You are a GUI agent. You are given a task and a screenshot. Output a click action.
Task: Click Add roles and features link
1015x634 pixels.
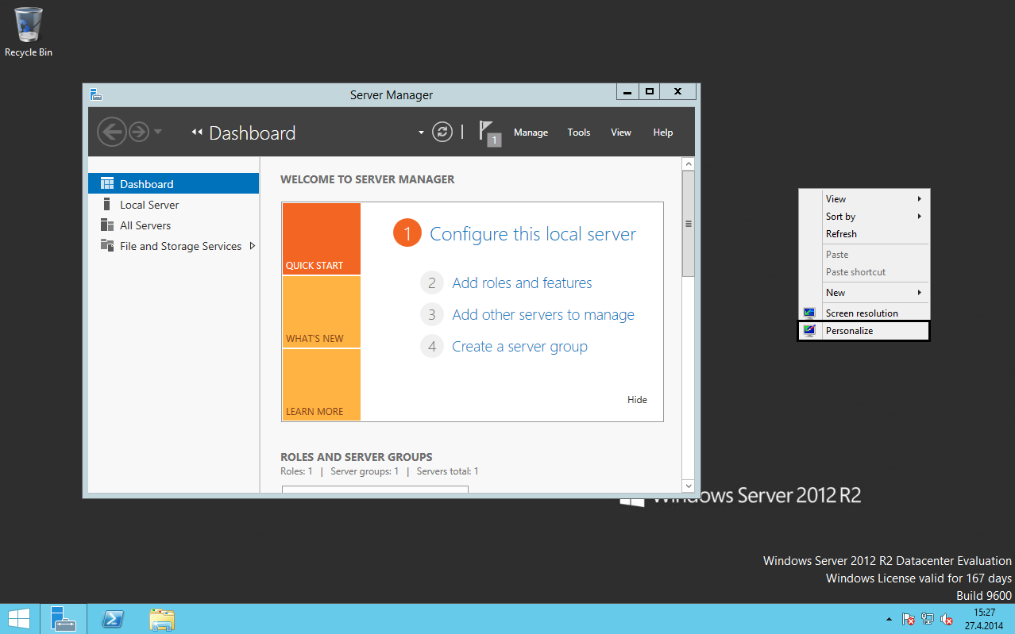[x=522, y=283]
